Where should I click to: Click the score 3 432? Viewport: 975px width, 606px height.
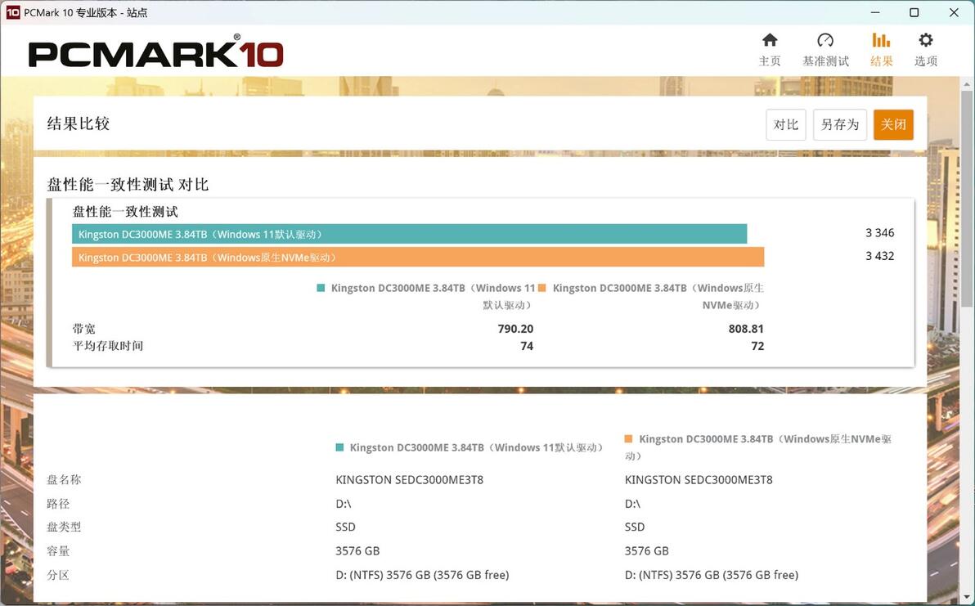point(880,256)
